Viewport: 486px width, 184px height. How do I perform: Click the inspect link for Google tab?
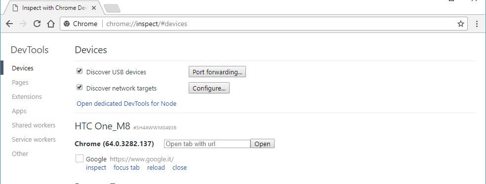pos(96,168)
